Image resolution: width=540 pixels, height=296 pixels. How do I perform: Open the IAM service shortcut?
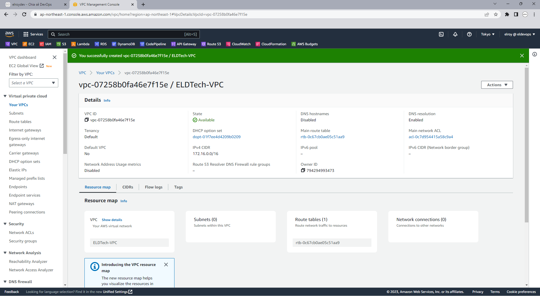[45, 44]
